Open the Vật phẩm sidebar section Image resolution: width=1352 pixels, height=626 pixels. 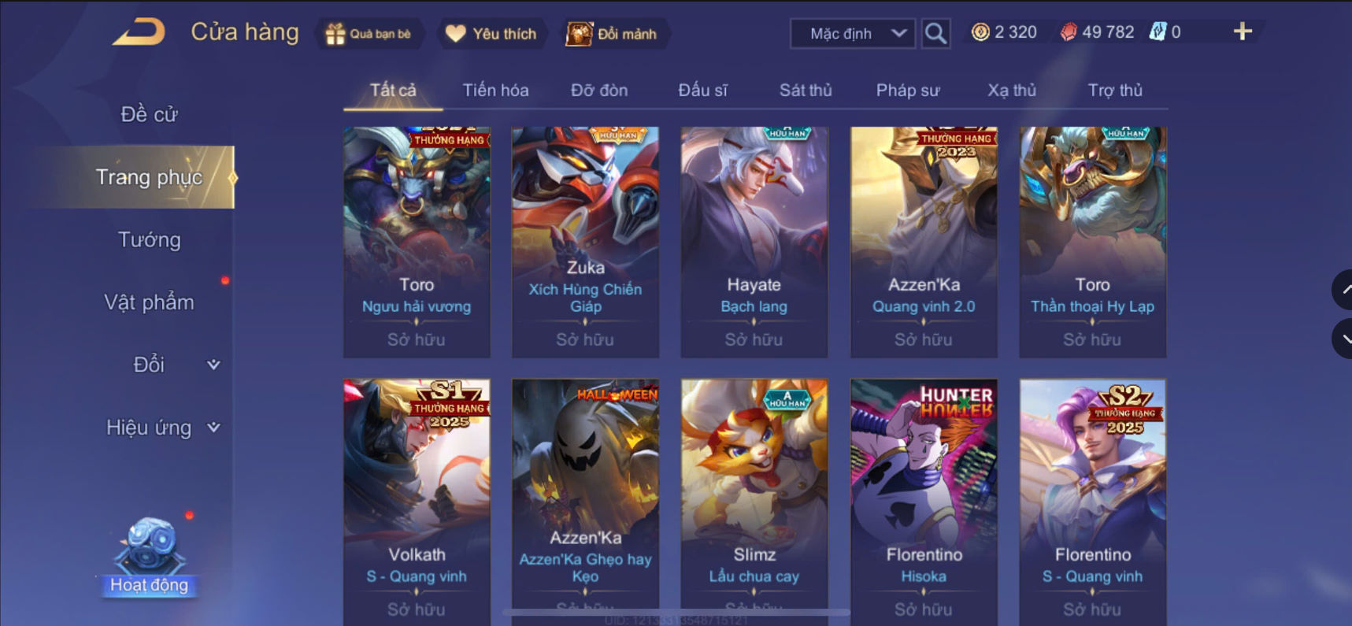(149, 302)
